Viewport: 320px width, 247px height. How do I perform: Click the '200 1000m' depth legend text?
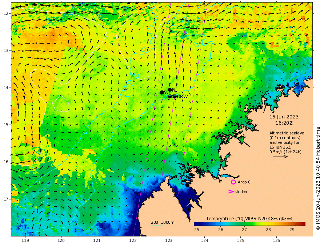(x=163, y=222)
